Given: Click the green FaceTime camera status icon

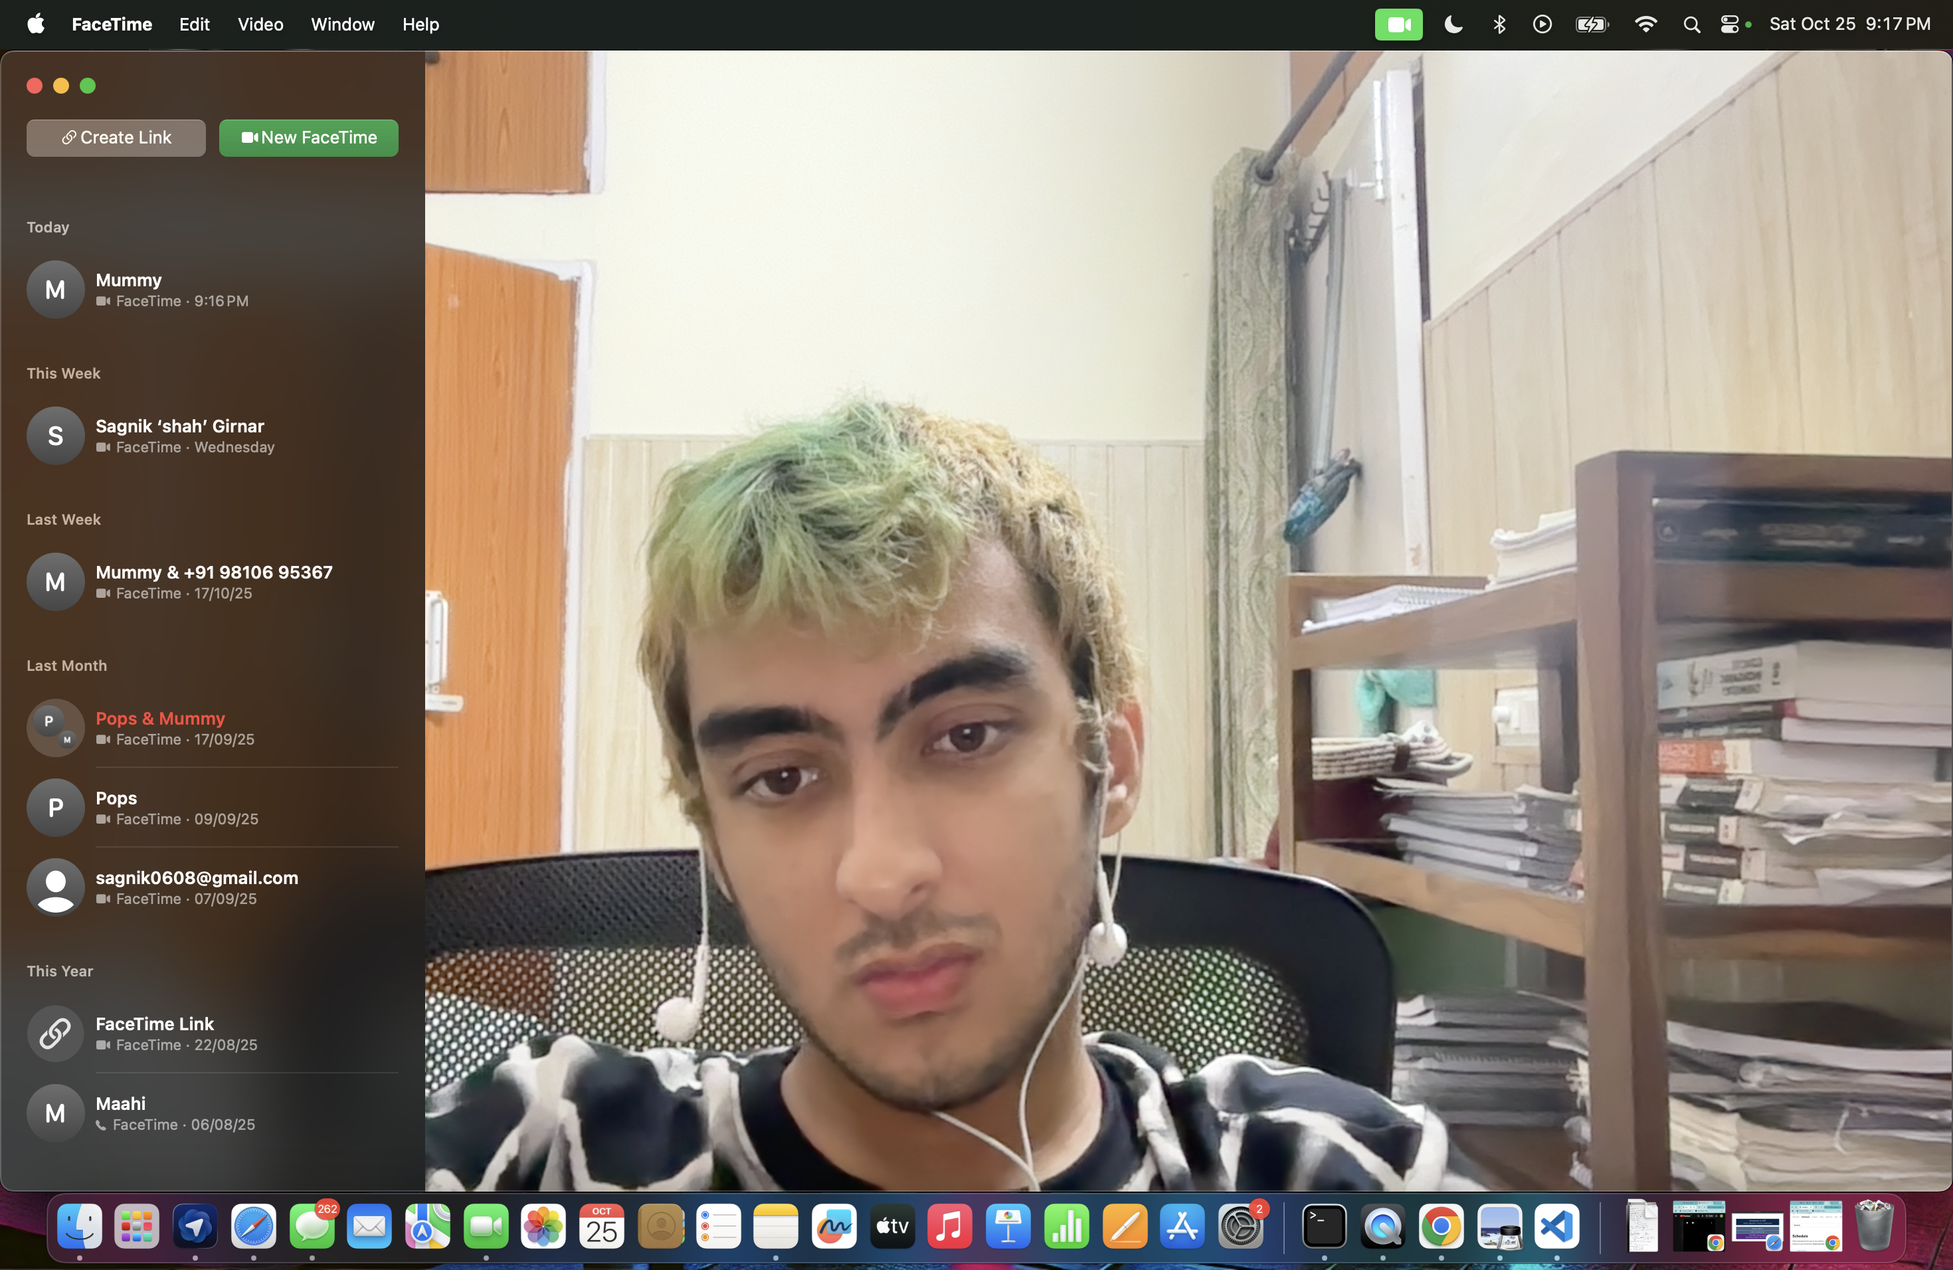Looking at the screenshot, I should pos(1398,25).
